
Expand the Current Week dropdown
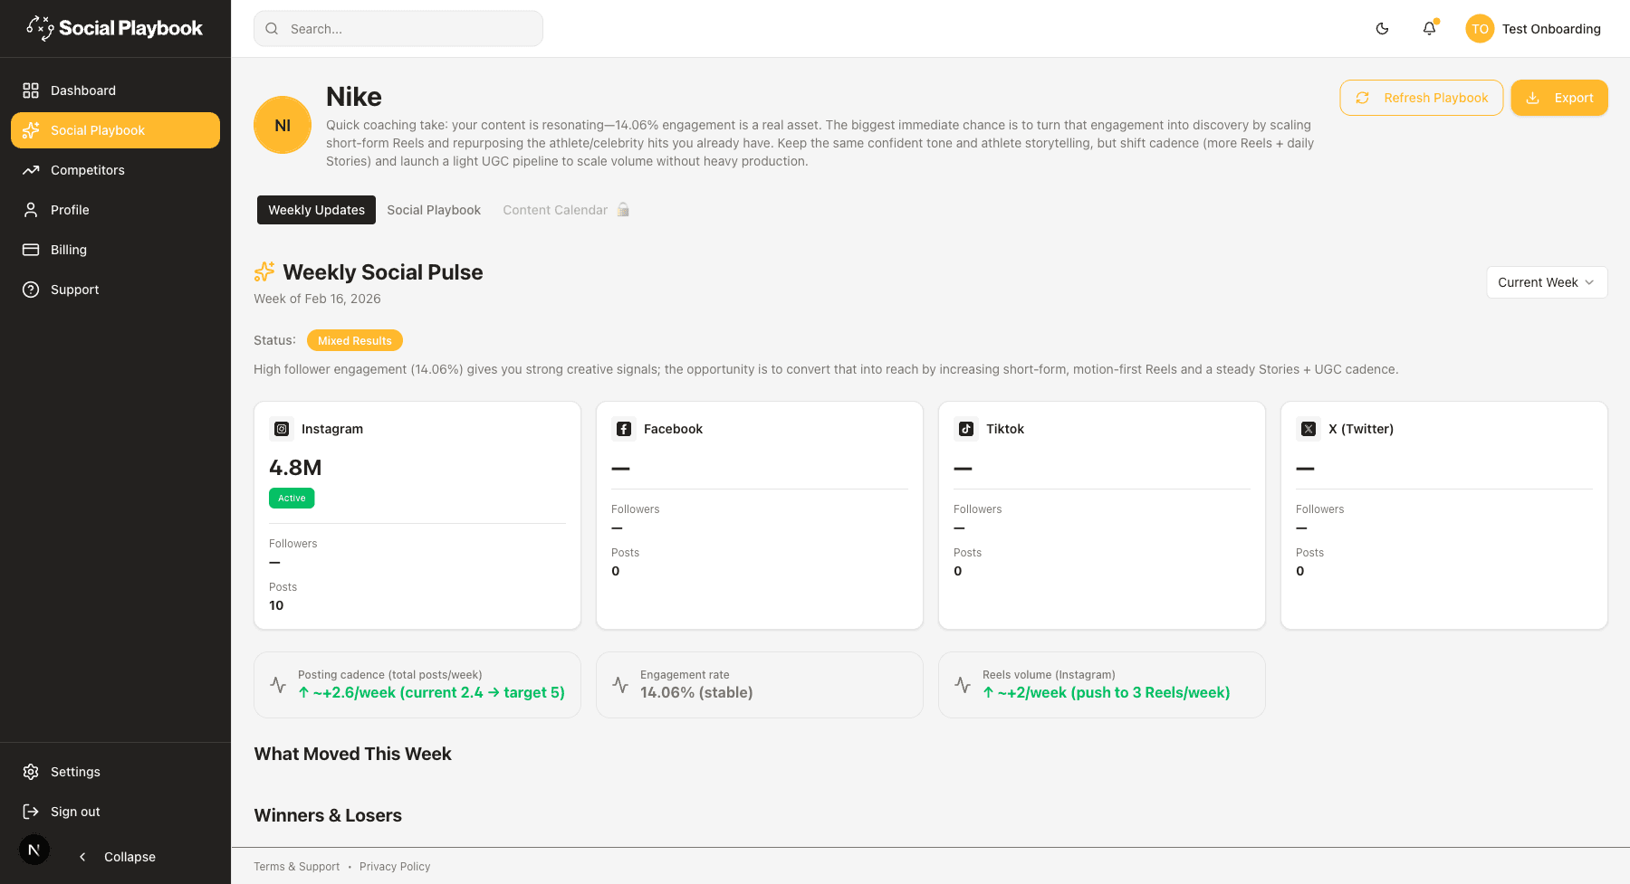1547,282
